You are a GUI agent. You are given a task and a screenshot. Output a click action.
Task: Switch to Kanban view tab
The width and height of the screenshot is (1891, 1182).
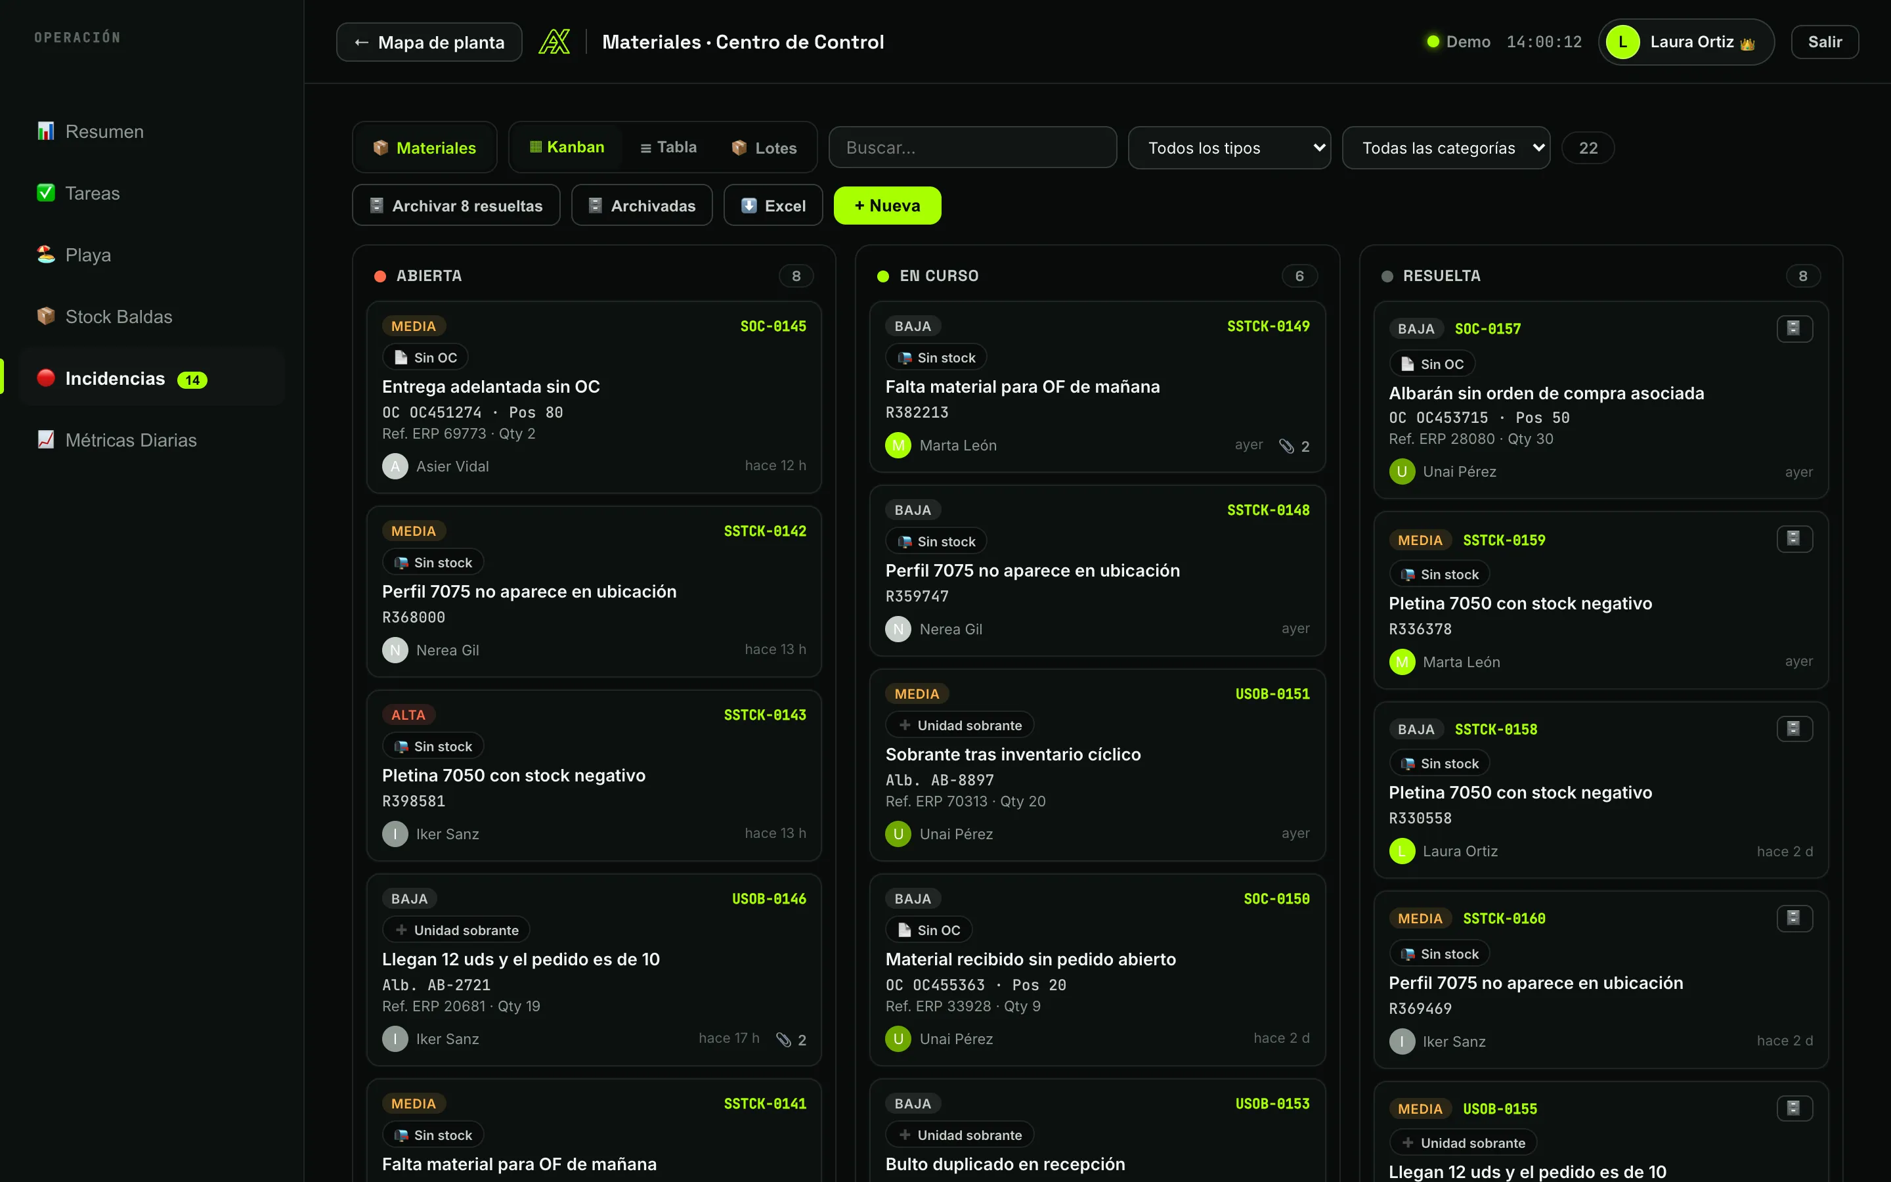click(567, 147)
